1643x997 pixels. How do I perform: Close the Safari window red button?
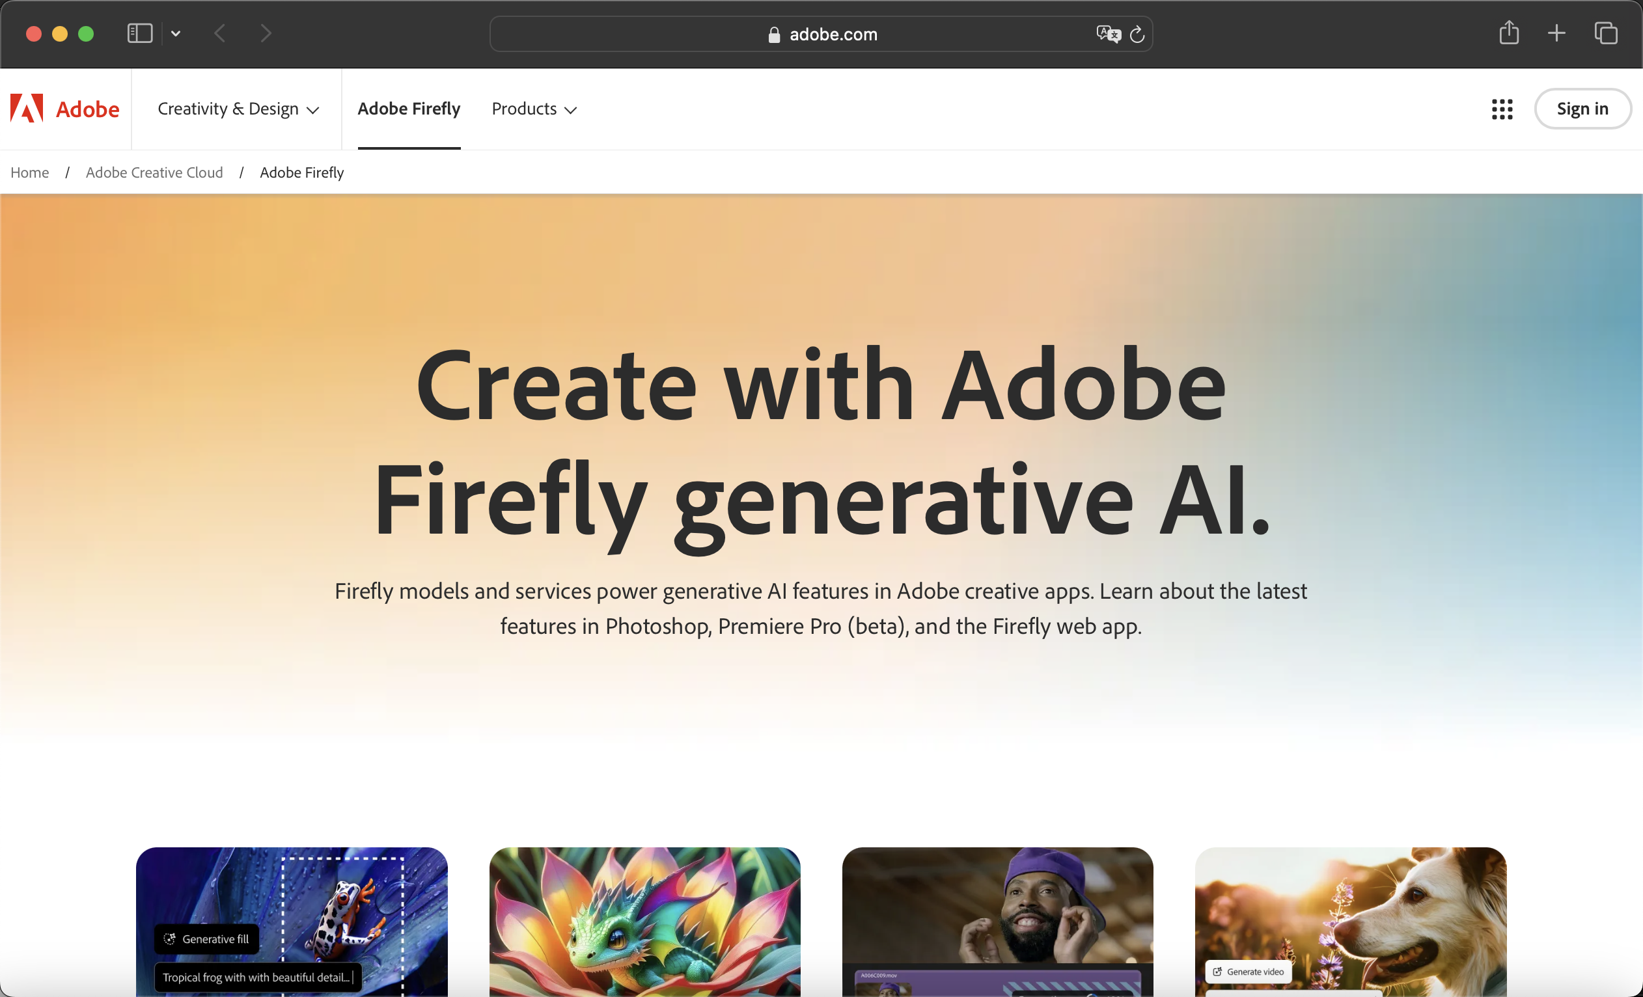click(x=33, y=33)
